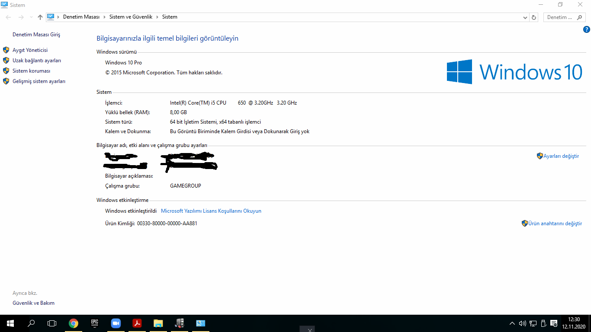
Task: Select the product ID 00330-80000-00000-AA881
Action: 167,223
